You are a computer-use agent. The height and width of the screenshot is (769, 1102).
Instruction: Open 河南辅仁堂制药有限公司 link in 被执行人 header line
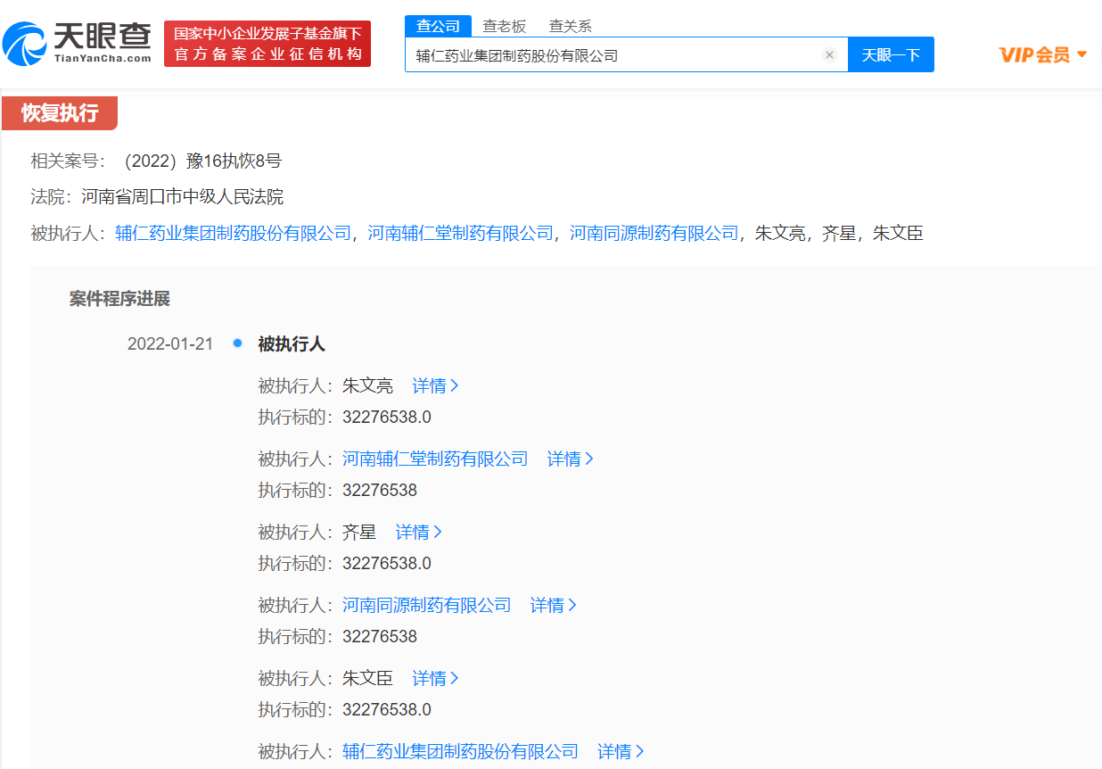(x=460, y=234)
